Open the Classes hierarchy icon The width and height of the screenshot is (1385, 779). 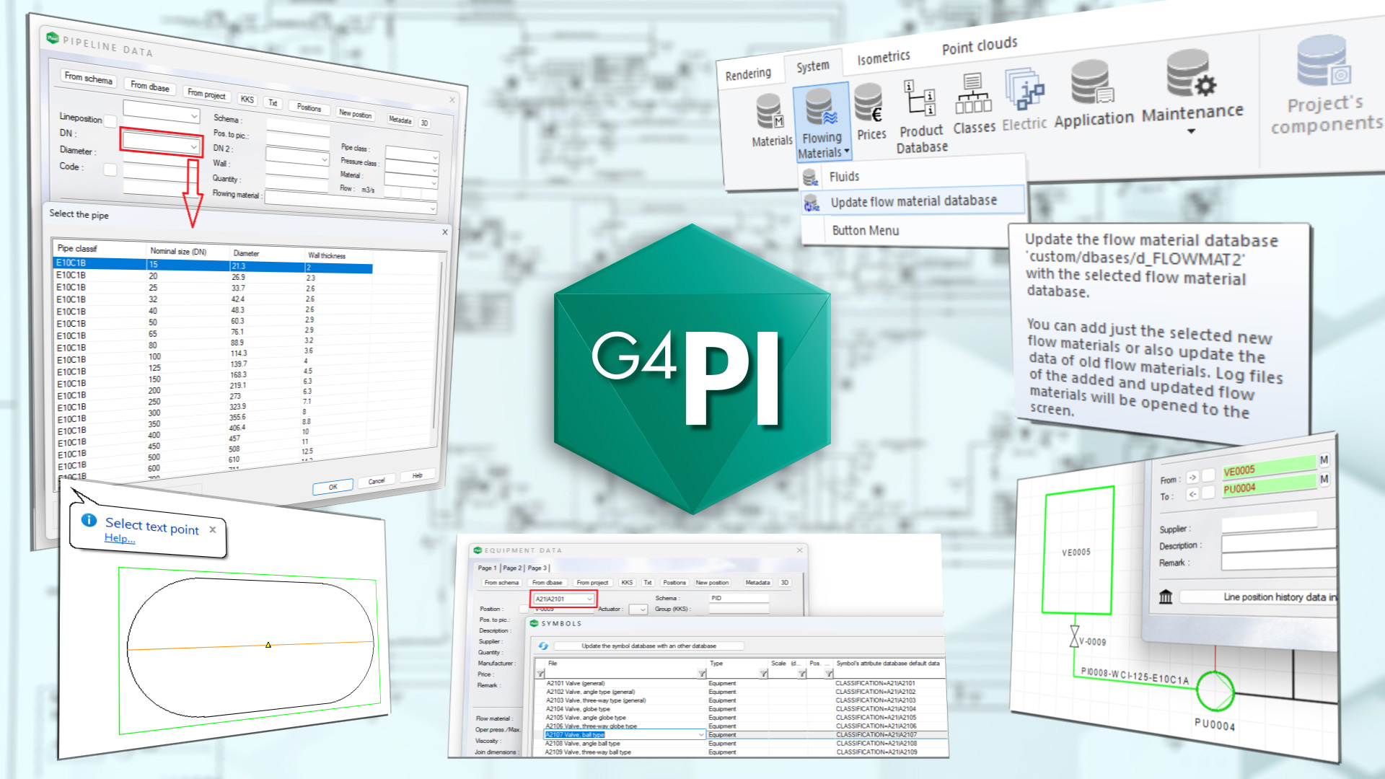pyautogui.click(x=973, y=94)
